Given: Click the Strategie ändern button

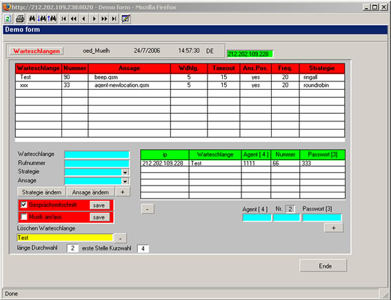Looking at the screenshot, I should pyautogui.click(x=41, y=192).
